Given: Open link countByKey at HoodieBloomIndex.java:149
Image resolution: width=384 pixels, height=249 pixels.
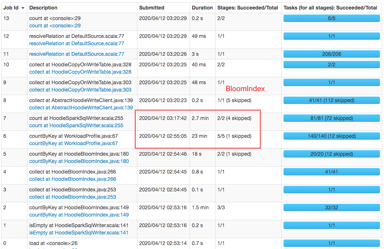Looking at the screenshot, I should (79, 215).
